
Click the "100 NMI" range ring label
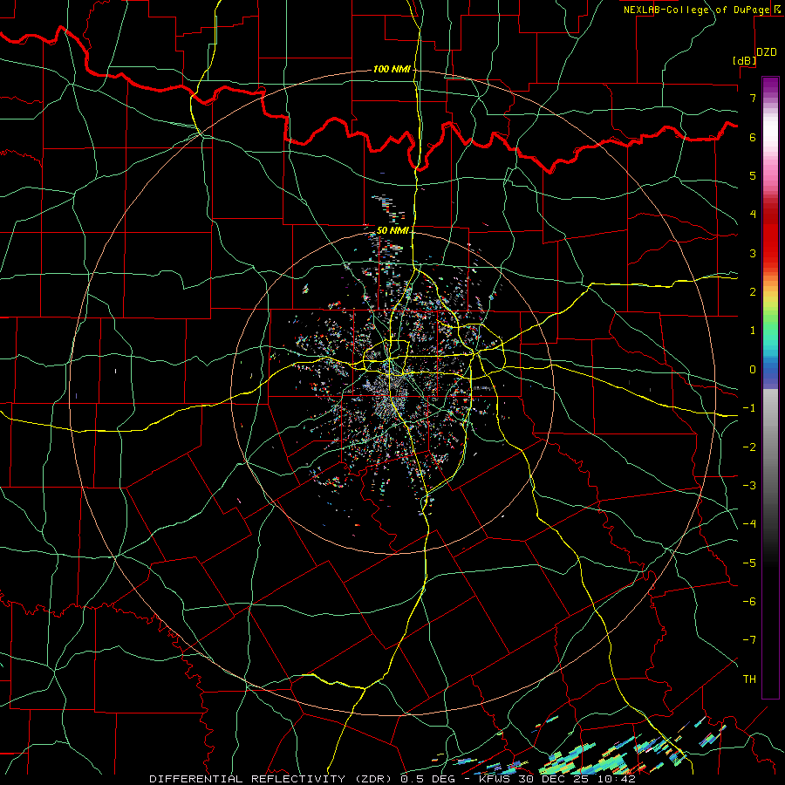coord(392,69)
